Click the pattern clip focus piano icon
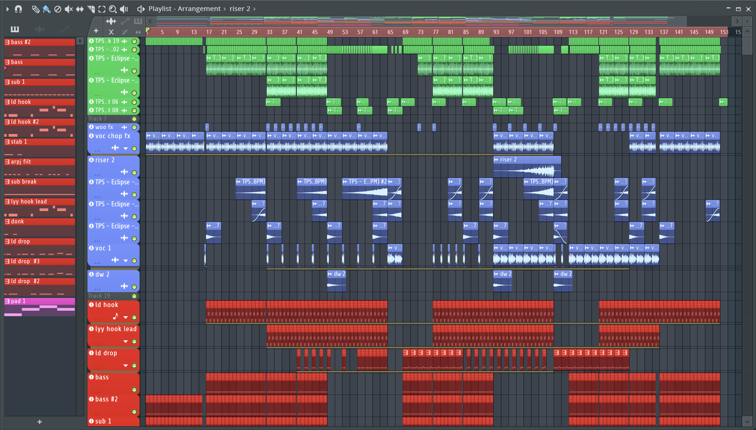 [138, 21]
